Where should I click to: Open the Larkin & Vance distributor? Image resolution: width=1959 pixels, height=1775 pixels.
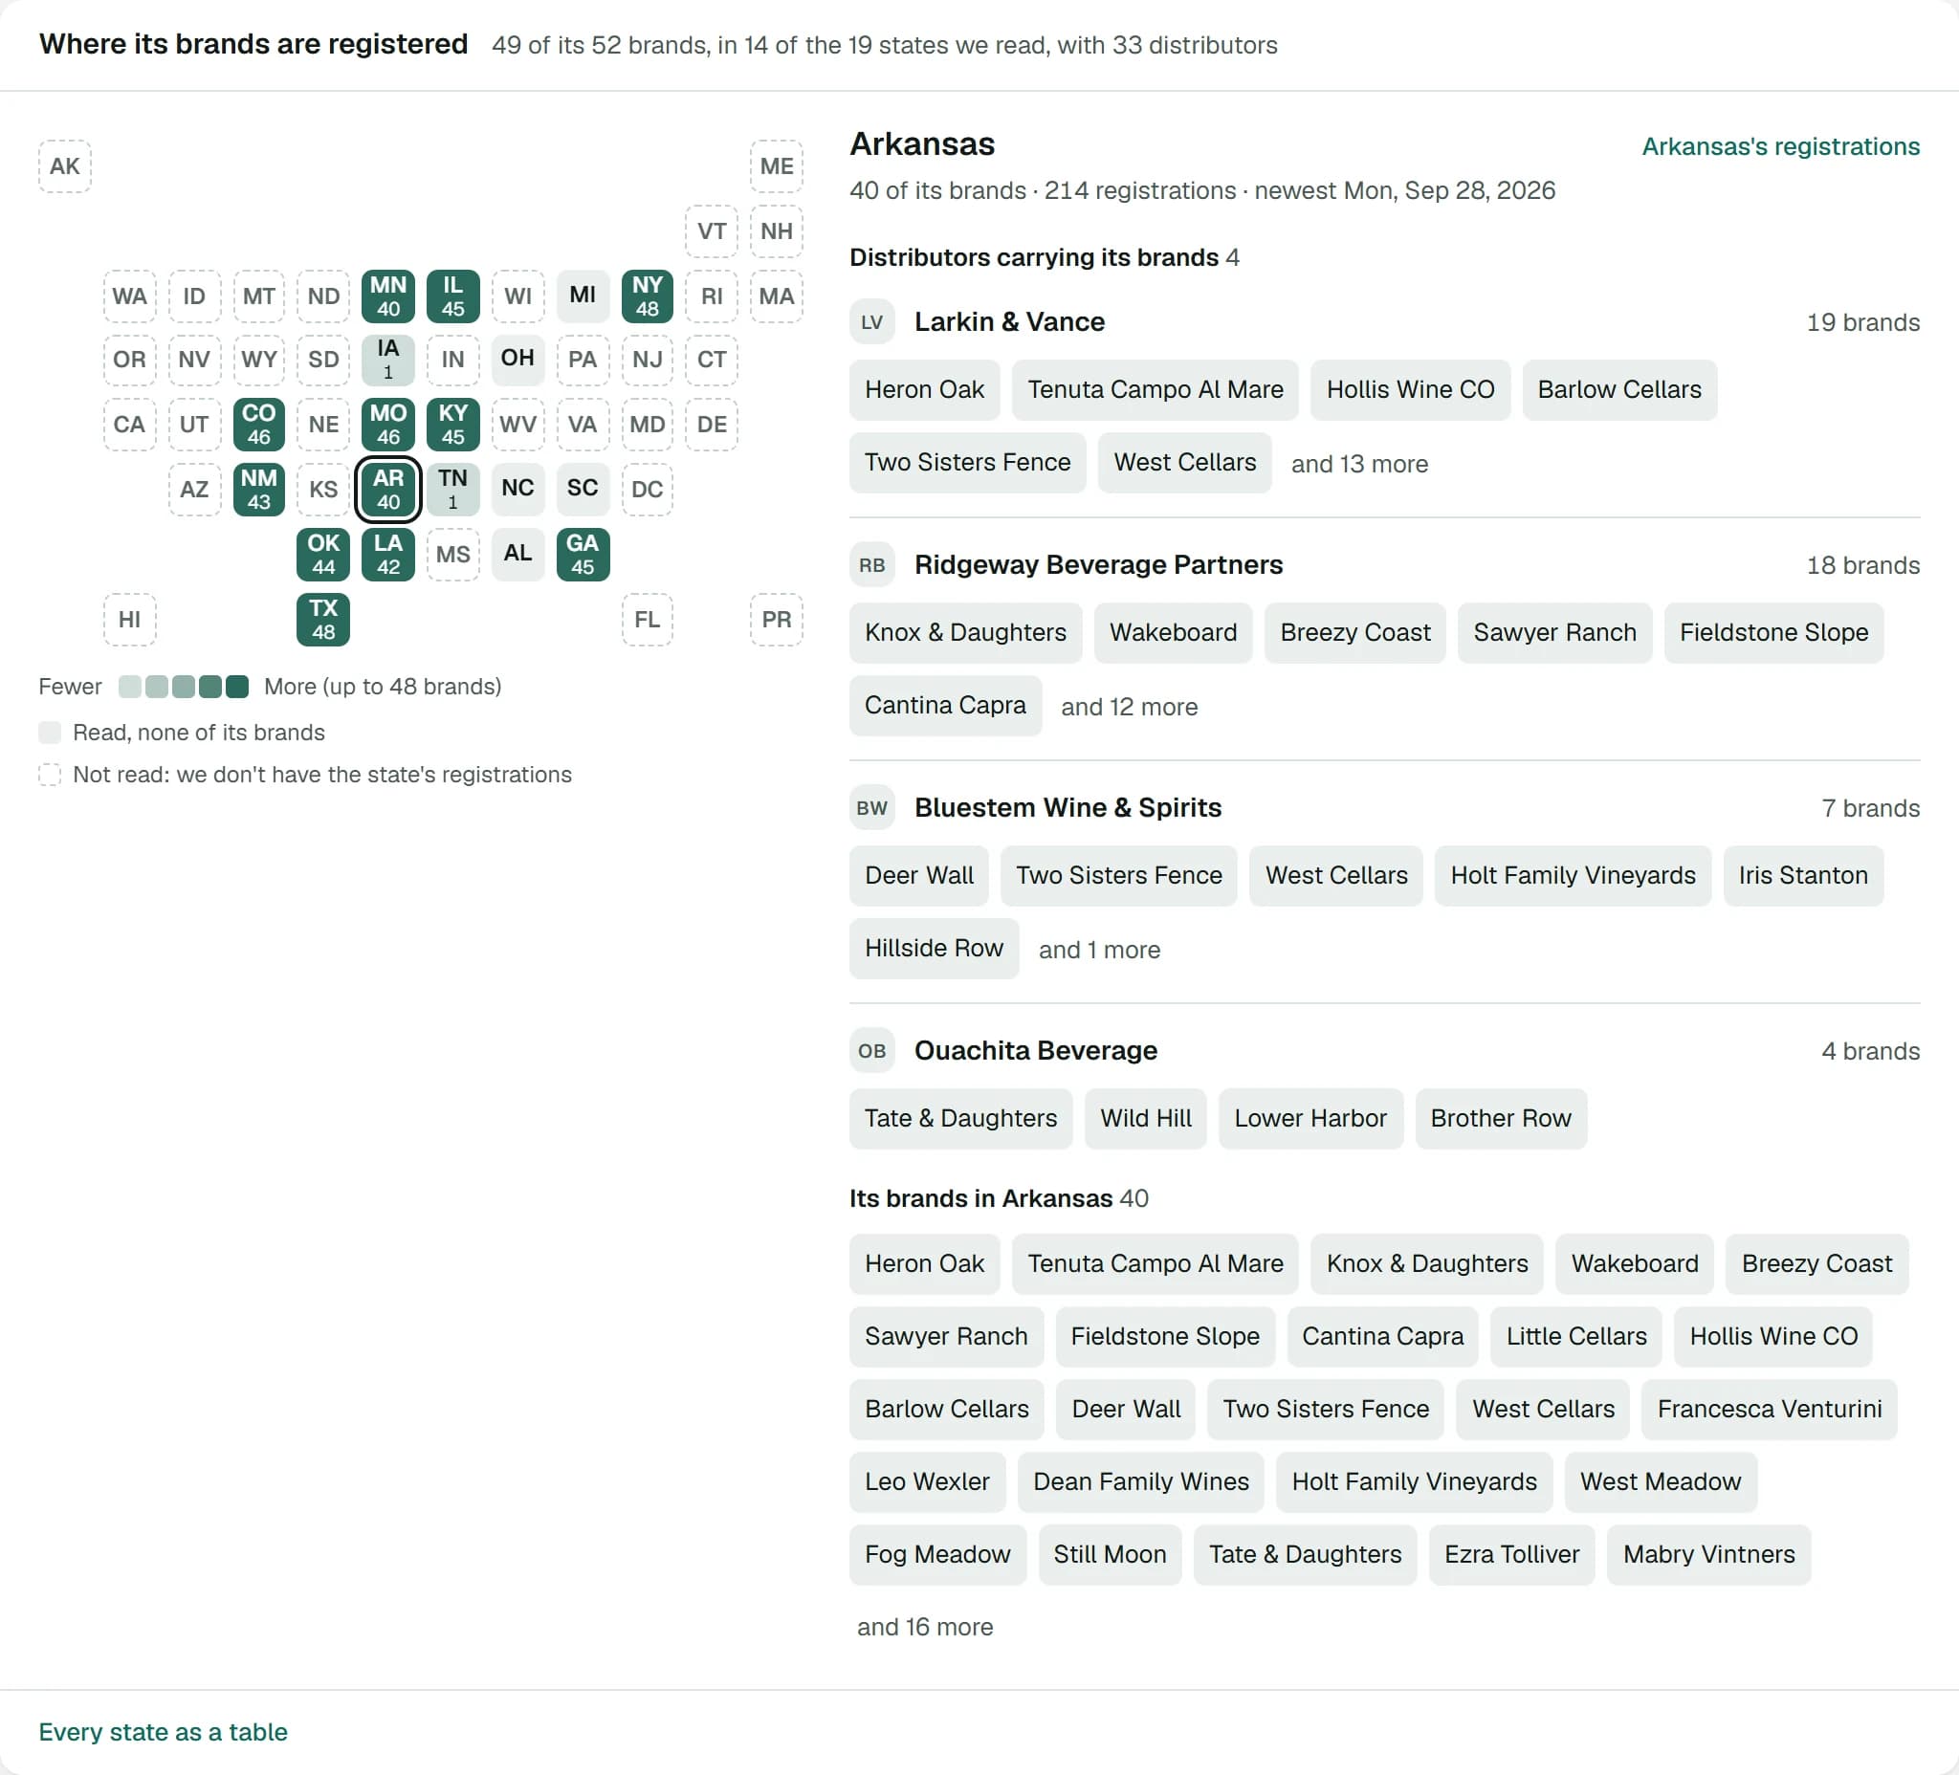point(1009,321)
